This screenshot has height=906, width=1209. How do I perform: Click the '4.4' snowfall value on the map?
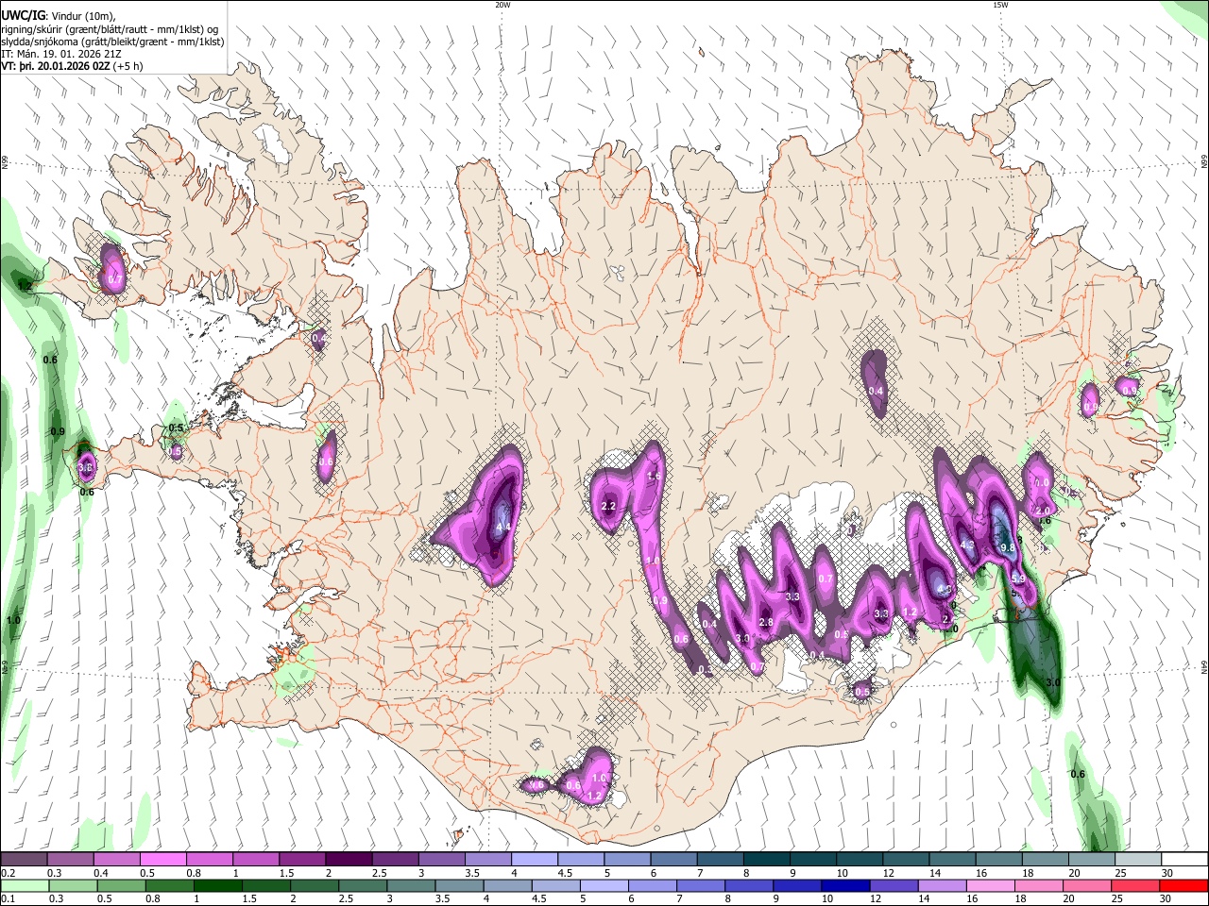[503, 527]
